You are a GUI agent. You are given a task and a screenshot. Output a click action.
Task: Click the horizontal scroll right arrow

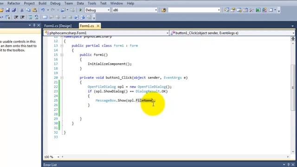coord(288,157)
